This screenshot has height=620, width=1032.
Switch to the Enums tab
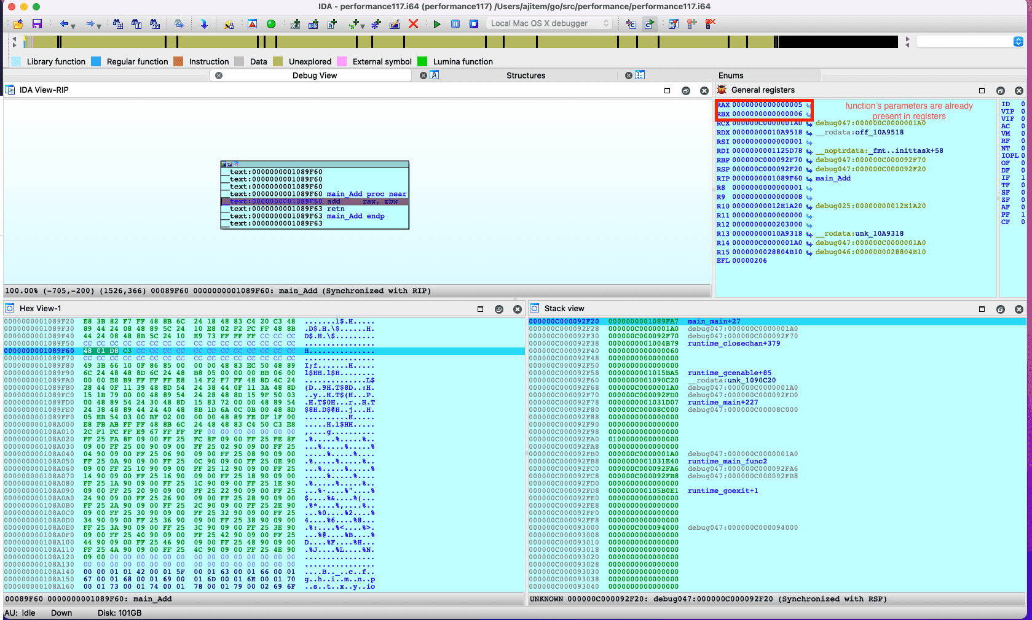(x=731, y=76)
